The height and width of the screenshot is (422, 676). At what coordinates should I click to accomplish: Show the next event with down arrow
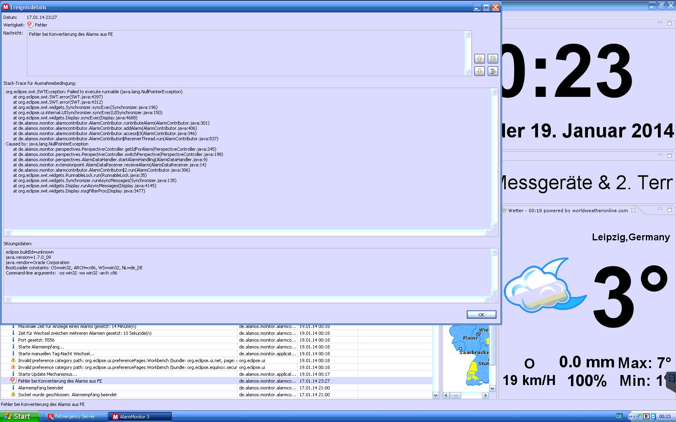pos(479,71)
